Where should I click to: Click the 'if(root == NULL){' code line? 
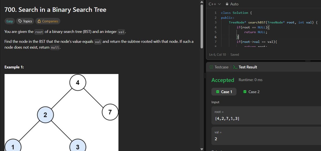pyautogui.click(x=254, y=27)
